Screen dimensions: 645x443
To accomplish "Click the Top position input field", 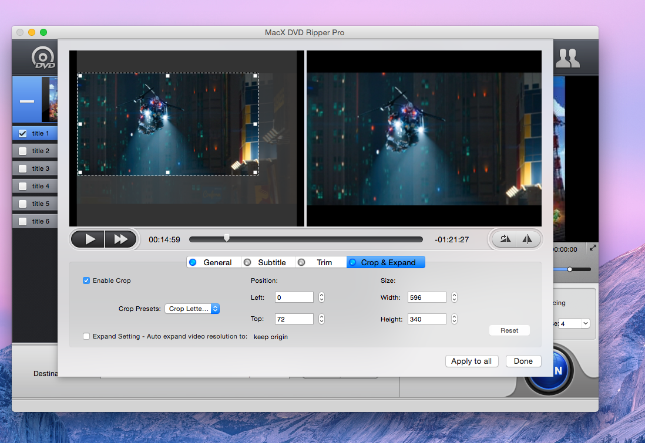I will (x=294, y=319).
